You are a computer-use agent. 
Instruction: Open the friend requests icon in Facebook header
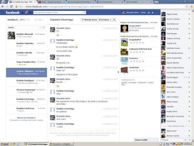coord(23,12)
